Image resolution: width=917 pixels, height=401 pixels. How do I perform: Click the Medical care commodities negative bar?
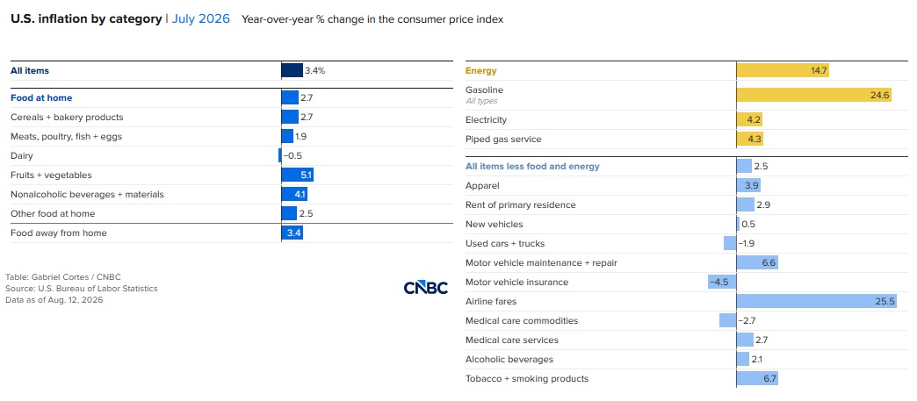point(727,321)
